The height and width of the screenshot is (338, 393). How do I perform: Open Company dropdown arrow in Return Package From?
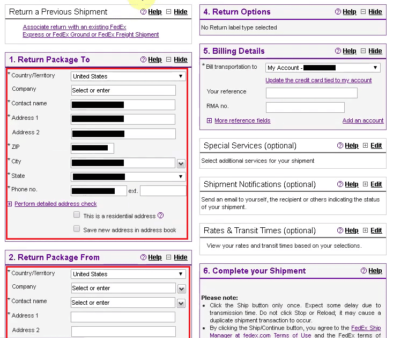(181, 289)
